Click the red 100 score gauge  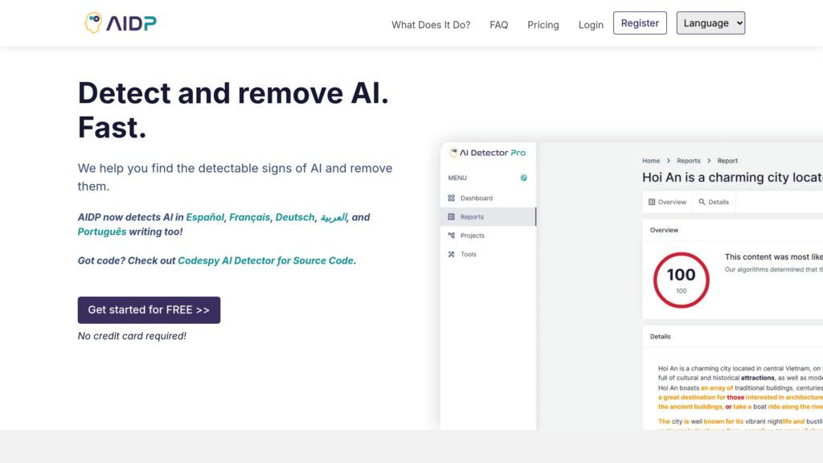[680, 279]
